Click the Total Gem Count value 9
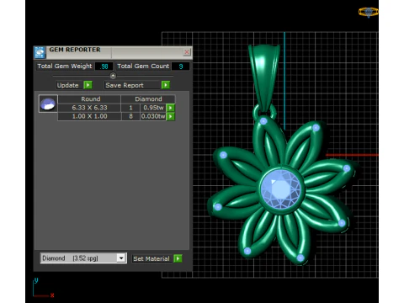Viewport: 404px width, 303px height. [181, 66]
